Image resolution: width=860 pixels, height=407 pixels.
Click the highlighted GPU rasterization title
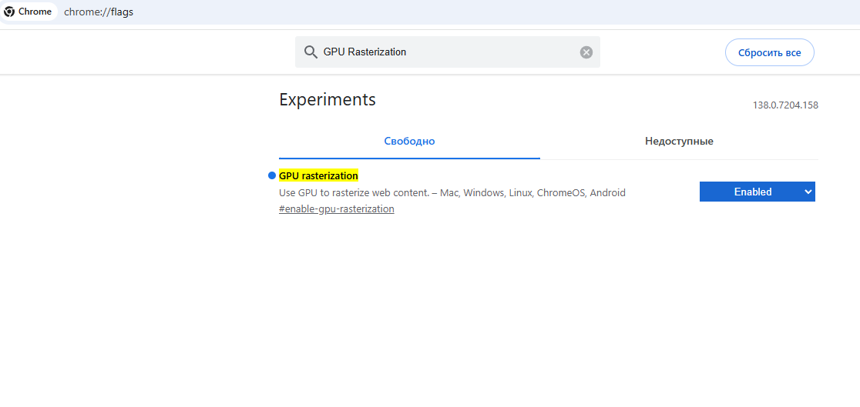[319, 176]
